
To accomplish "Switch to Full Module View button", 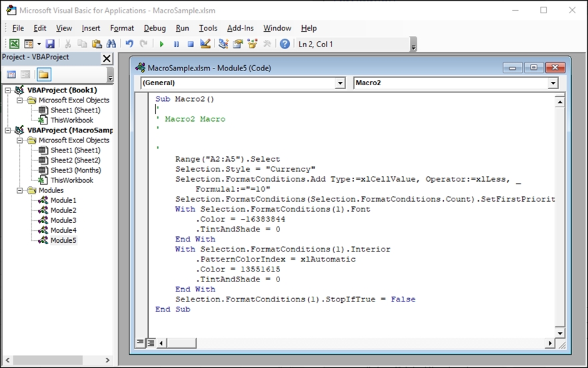I will [151, 343].
